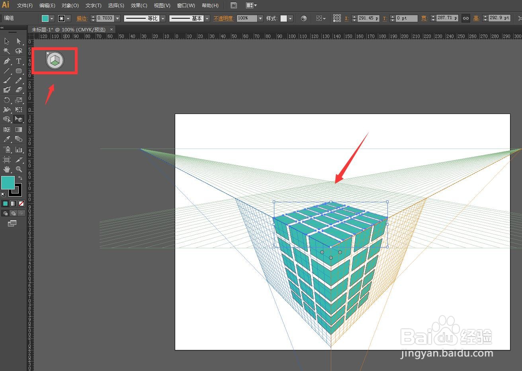The image size is (522, 371).
Task: Select the Paintbrush tool
Action: (x=7, y=80)
